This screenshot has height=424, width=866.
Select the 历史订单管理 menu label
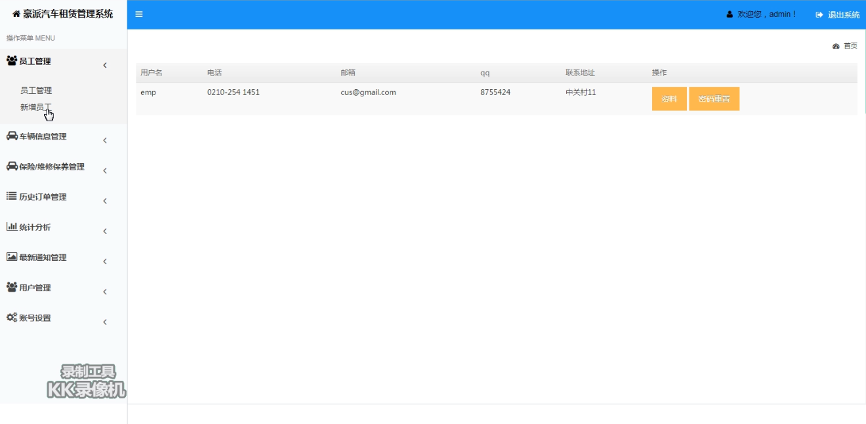pos(43,197)
